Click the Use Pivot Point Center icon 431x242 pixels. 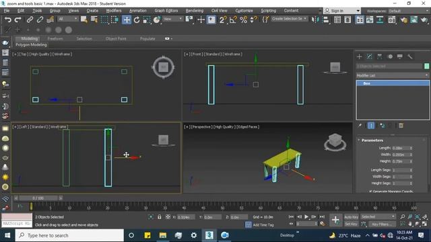coord(189,19)
